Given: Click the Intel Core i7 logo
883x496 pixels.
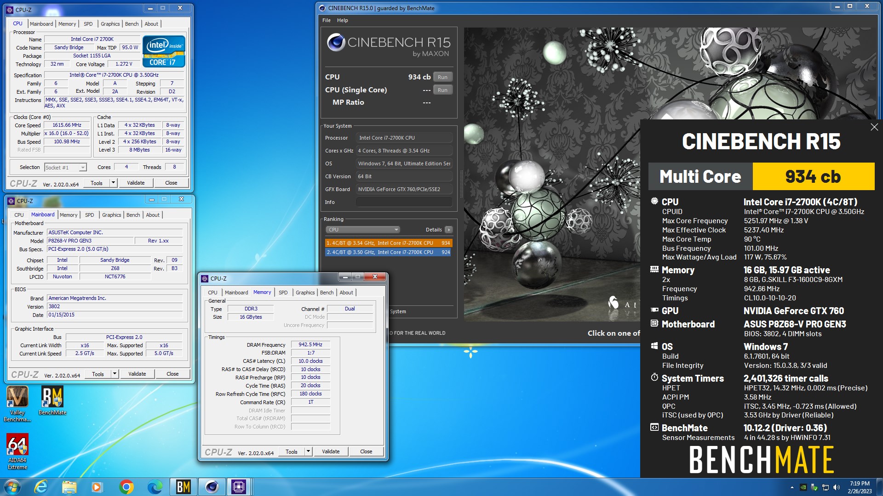Looking at the screenshot, I should (x=164, y=51).
